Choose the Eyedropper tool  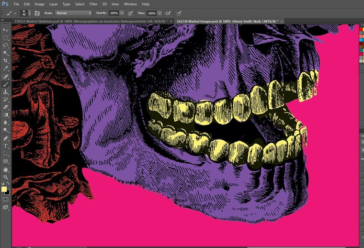click(5, 68)
